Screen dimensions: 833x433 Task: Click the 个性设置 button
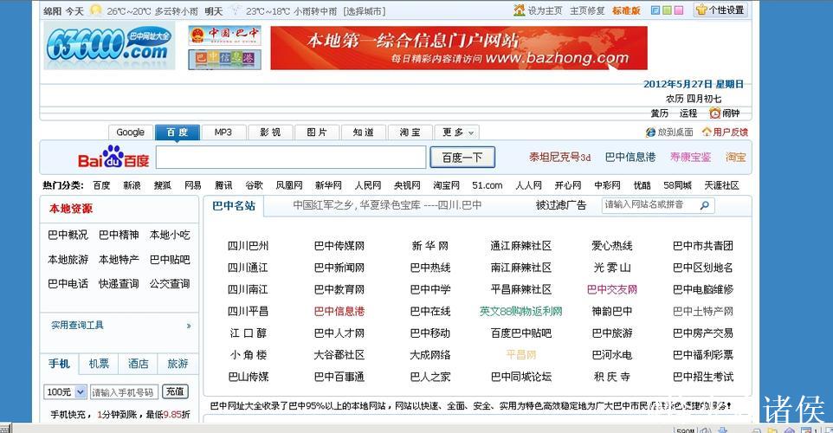[721, 10]
